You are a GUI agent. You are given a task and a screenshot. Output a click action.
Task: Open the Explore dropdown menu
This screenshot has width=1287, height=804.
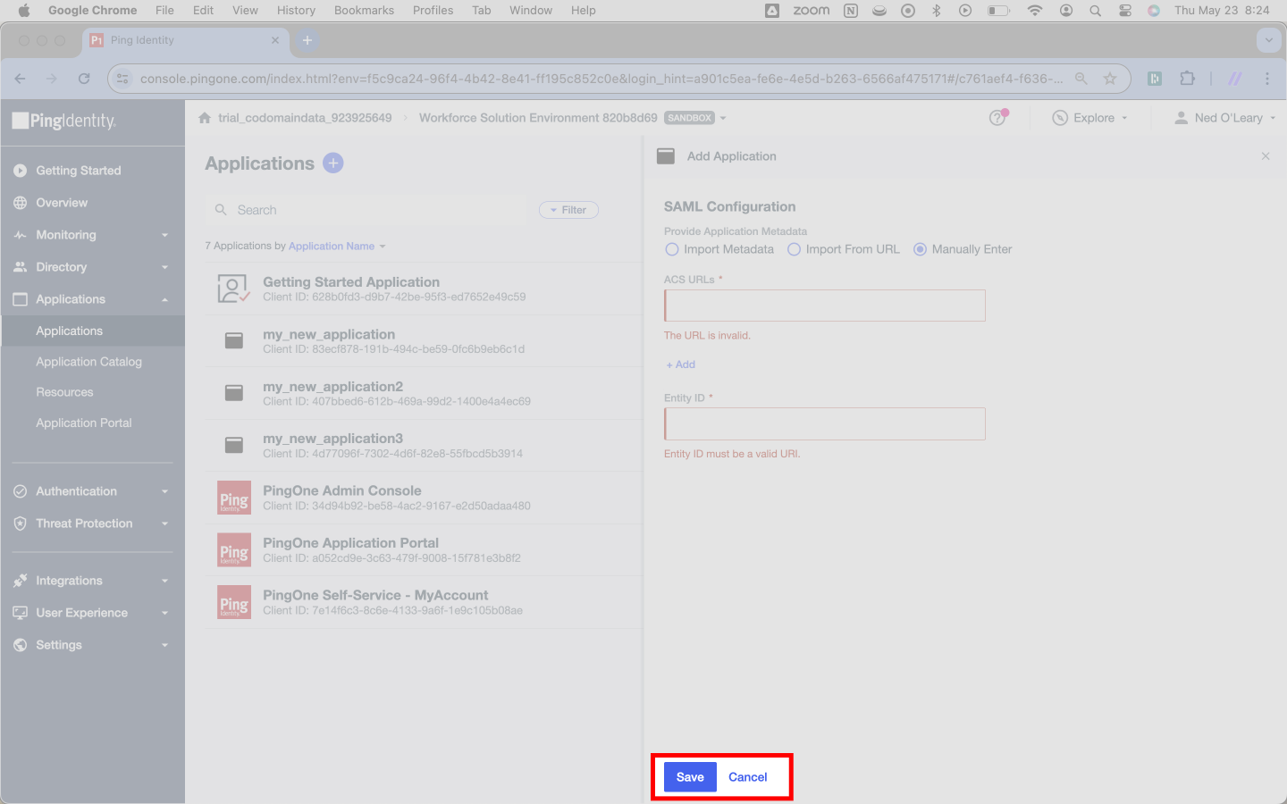[1090, 118]
